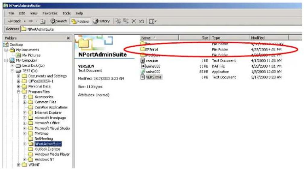Select the VERSION text file icon
The image size is (304, 169).
pos(143,77)
